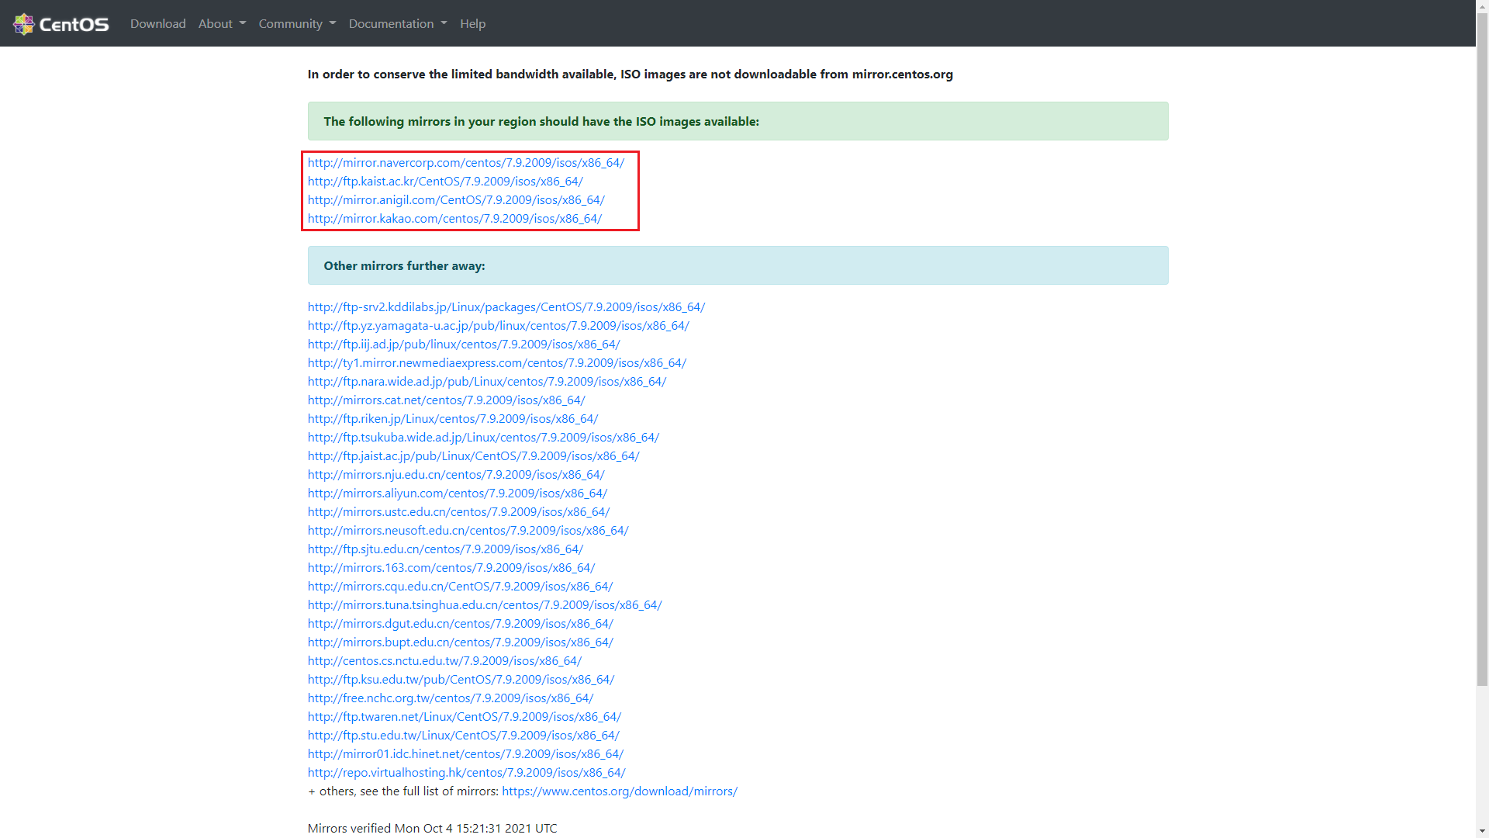Open the ftp.kaist.ac.kr mirror link
The height and width of the screenshot is (838, 1489).
click(x=445, y=182)
